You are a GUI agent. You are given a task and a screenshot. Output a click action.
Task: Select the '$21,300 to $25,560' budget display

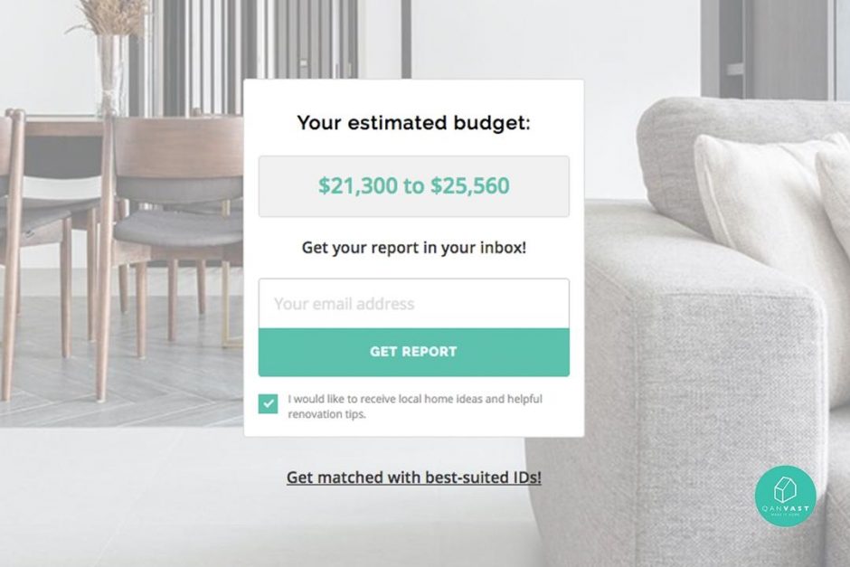coord(413,185)
